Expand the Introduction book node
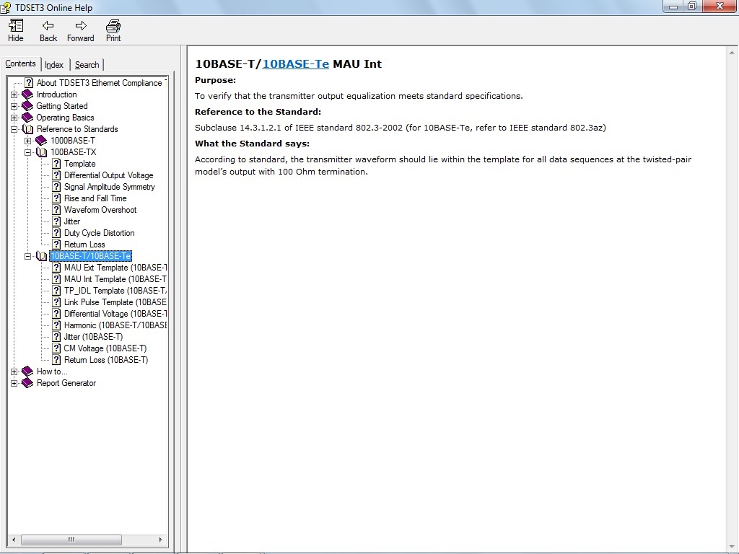 click(14, 94)
